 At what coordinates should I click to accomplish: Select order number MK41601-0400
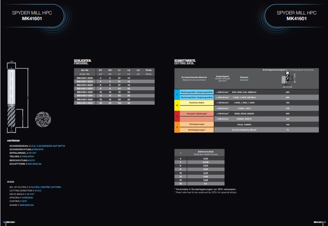85,78
